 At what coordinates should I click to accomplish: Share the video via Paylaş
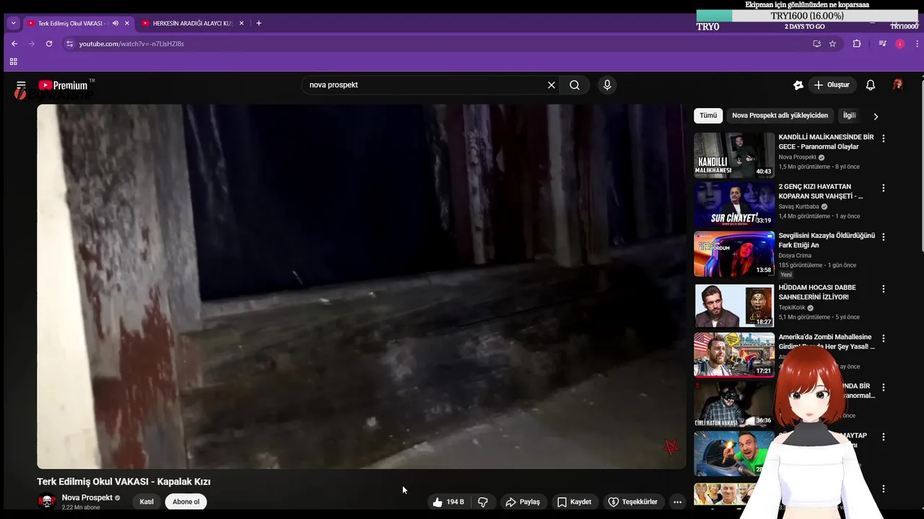tap(523, 502)
